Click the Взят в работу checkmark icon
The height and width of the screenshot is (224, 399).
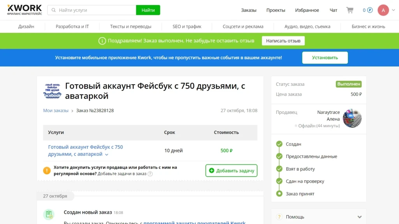coord(279,169)
